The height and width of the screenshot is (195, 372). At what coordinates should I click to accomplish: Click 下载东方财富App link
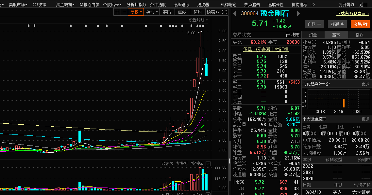pyautogui.click(x=352, y=13)
